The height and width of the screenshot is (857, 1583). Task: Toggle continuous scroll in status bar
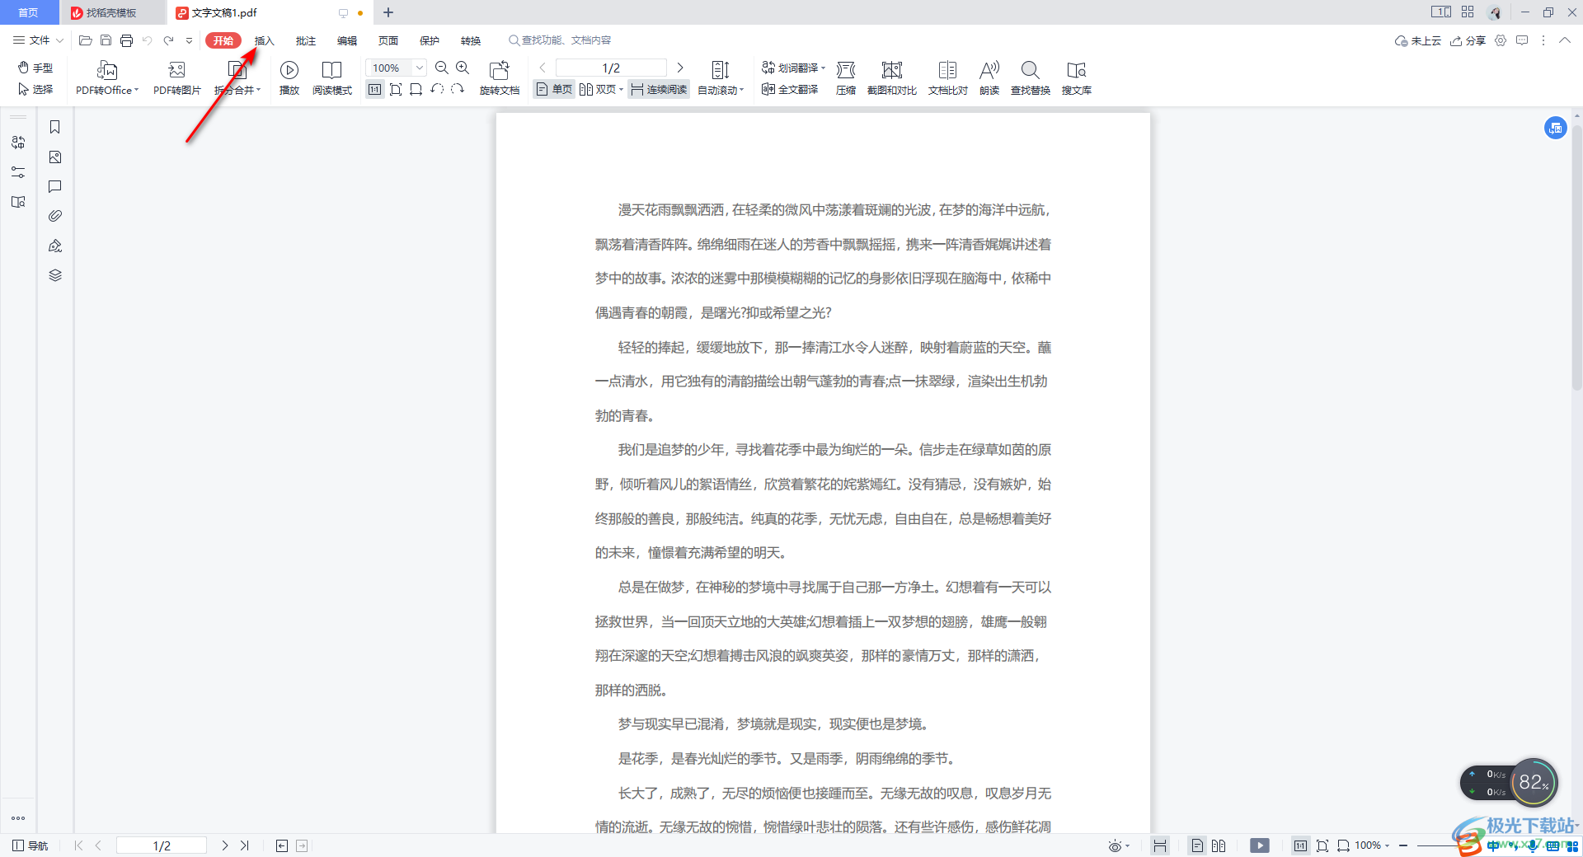click(1160, 845)
